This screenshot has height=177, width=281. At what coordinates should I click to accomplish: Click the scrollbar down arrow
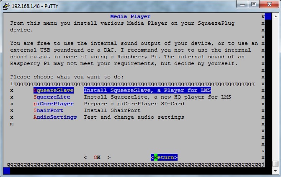[276, 171]
